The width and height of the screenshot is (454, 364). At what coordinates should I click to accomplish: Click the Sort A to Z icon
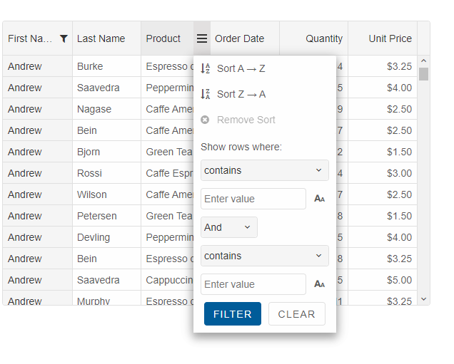(206, 69)
